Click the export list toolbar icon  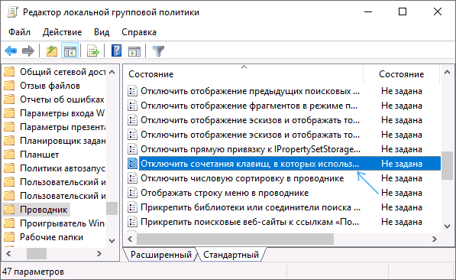click(93, 51)
